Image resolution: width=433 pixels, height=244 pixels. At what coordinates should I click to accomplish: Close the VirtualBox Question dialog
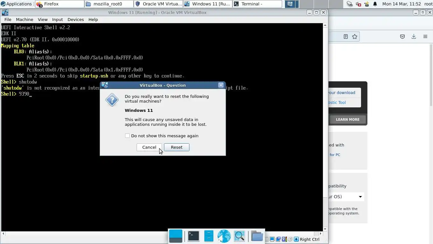221,85
